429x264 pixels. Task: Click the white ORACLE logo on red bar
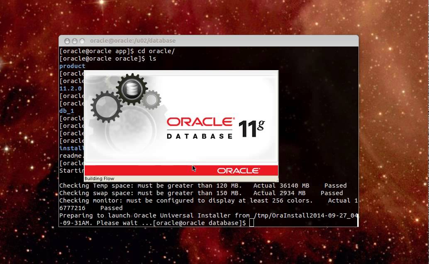(x=238, y=171)
